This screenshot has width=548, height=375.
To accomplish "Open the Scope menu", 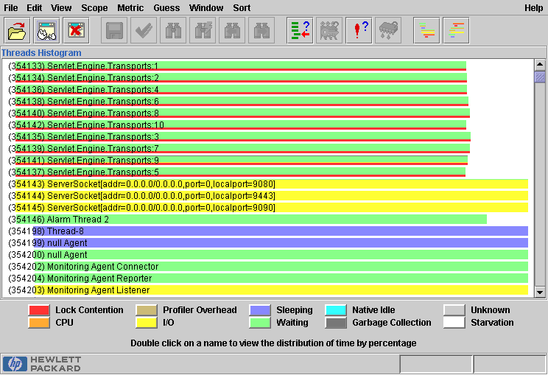I will [x=94, y=7].
